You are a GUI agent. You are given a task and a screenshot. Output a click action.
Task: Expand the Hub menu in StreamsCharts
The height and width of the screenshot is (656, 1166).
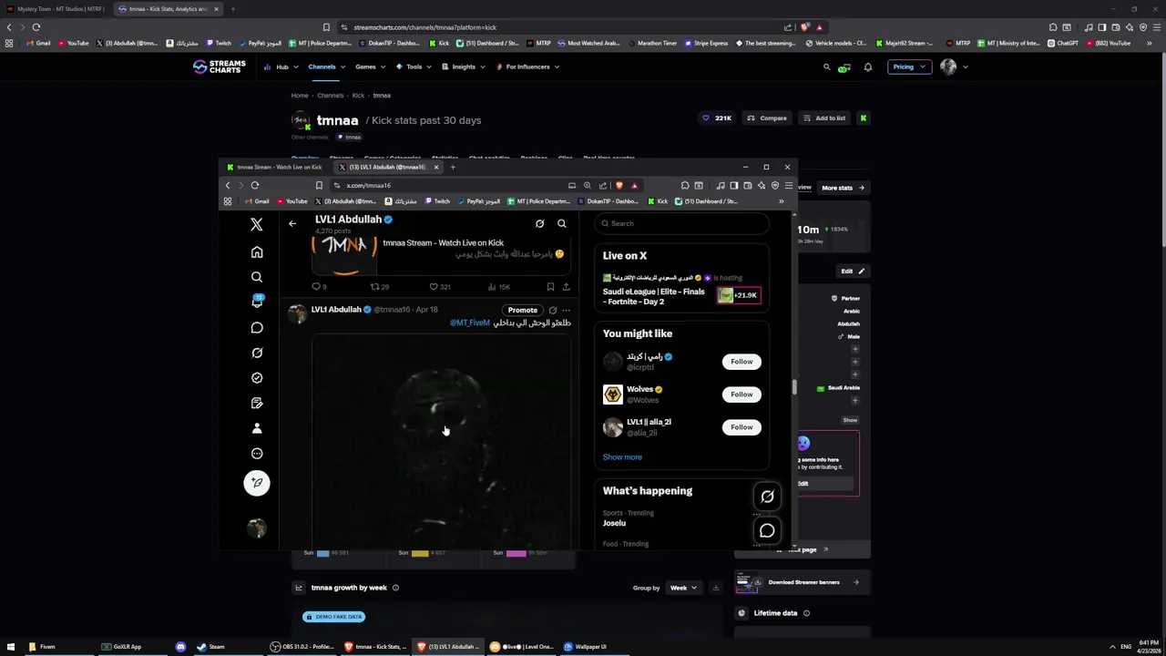(281, 67)
